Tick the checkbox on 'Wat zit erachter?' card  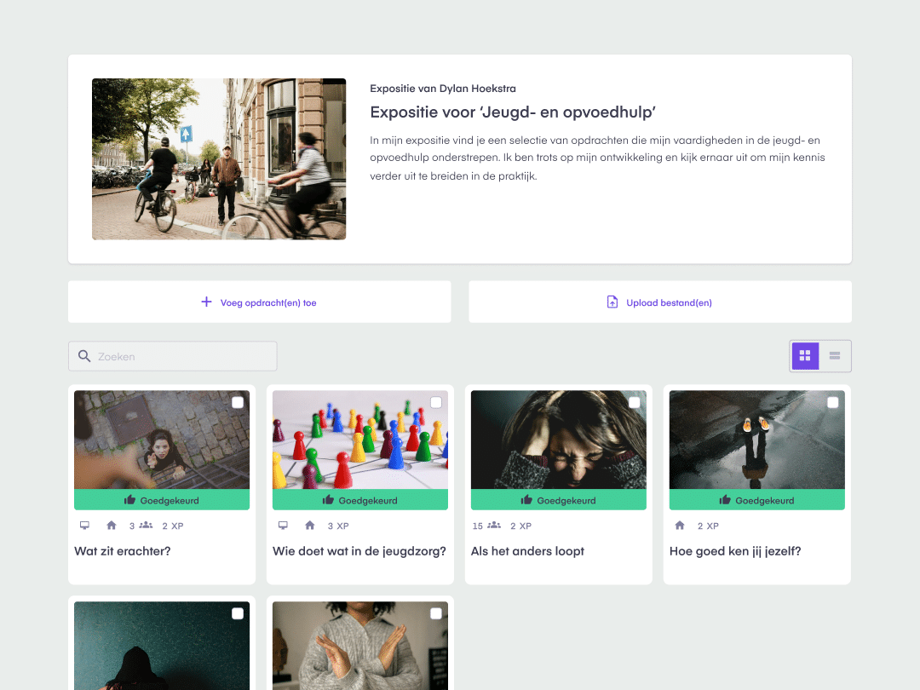[x=238, y=401]
